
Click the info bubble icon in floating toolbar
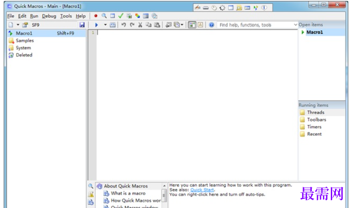(264, 8)
